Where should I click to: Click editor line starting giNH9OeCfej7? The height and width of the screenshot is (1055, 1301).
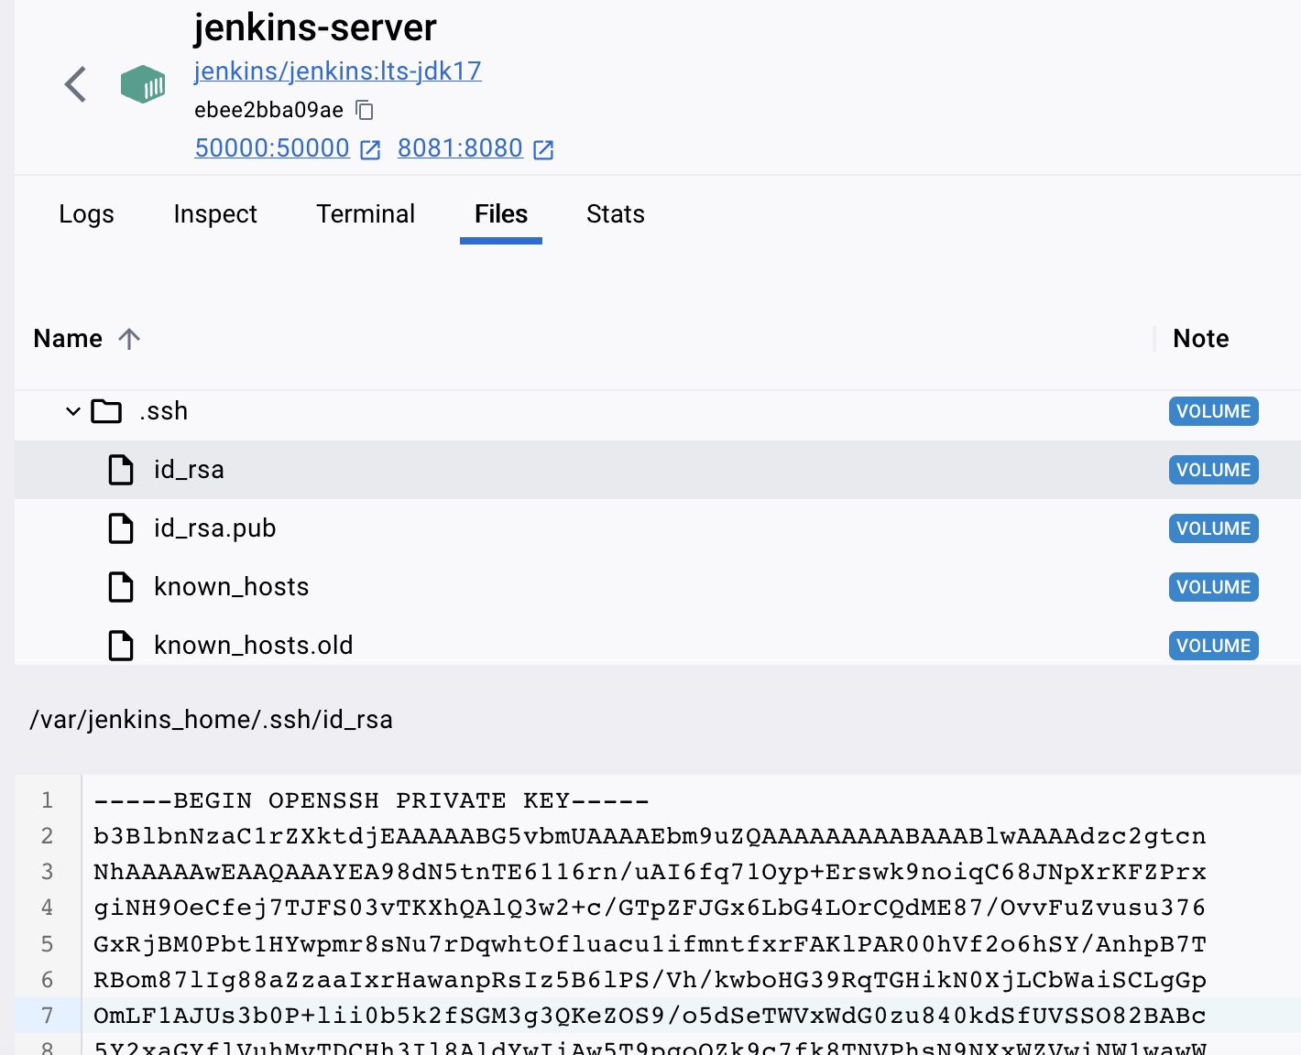[x=650, y=908]
